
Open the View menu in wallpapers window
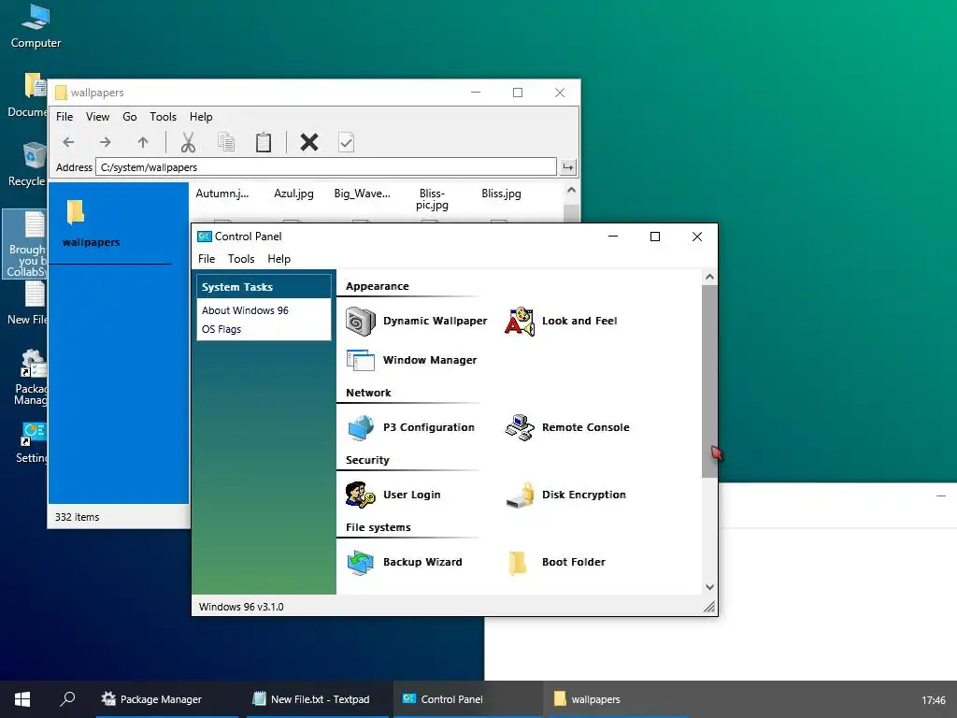click(x=97, y=117)
